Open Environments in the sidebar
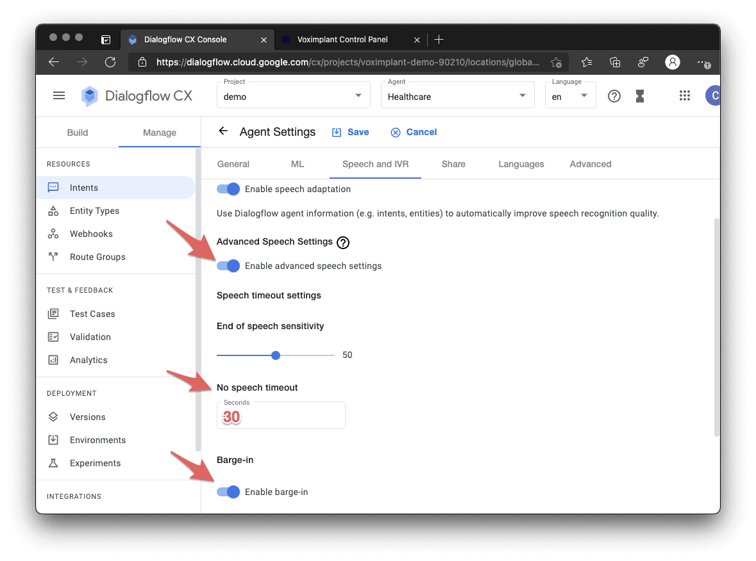The width and height of the screenshot is (756, 561). (x=115, y=440)
